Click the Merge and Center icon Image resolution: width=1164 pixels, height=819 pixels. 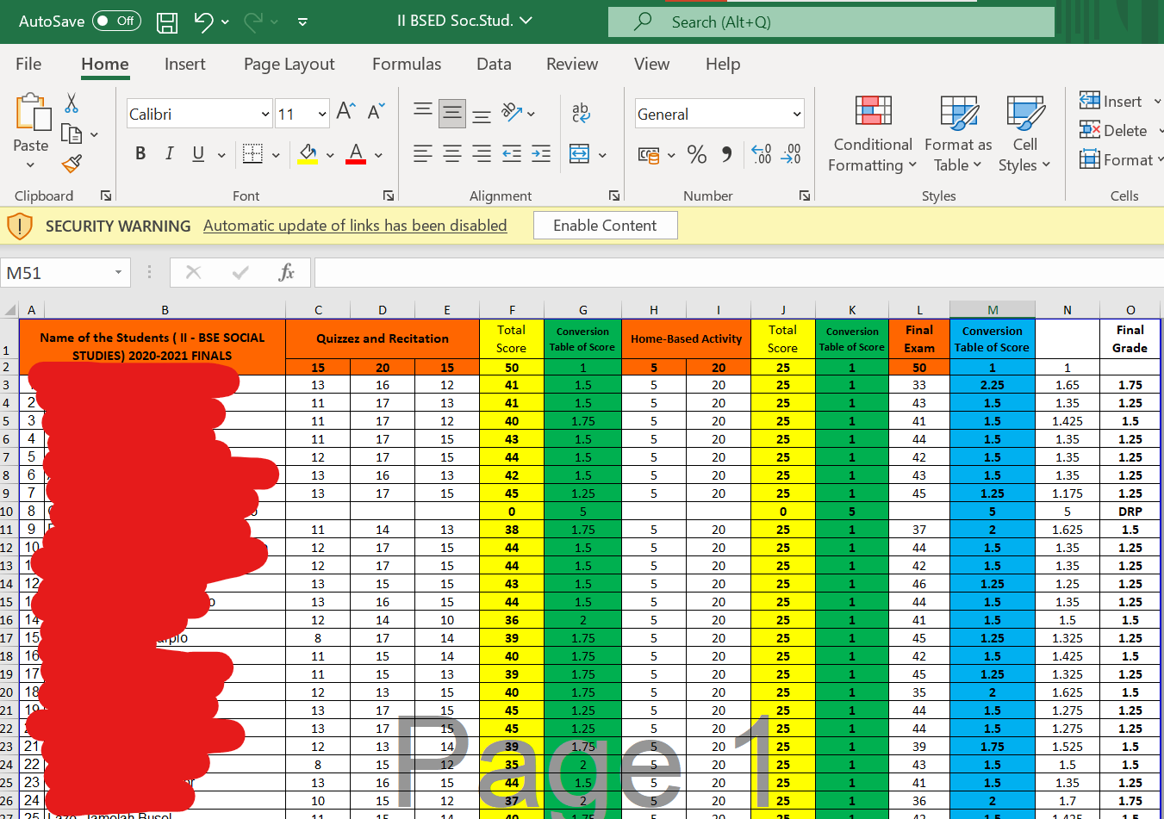580,154
